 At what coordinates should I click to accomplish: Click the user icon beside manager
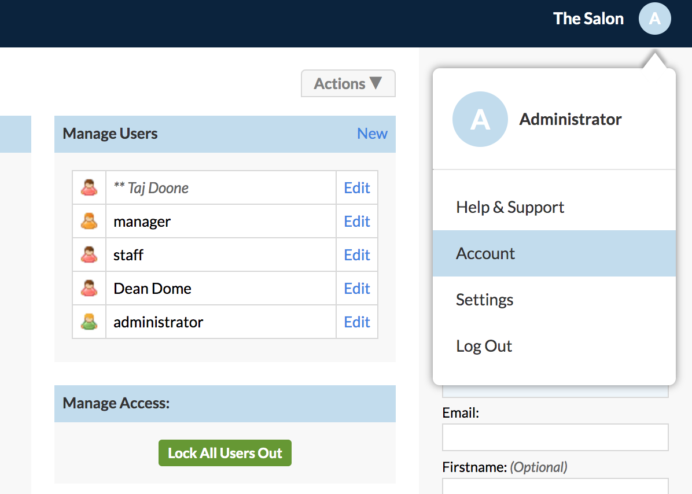[x=89, y=221]
